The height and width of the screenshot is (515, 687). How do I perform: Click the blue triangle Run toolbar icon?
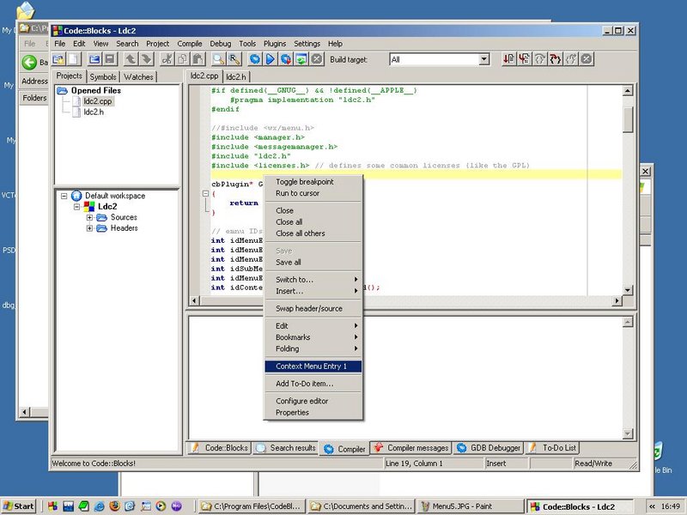(x=271, y=59)
